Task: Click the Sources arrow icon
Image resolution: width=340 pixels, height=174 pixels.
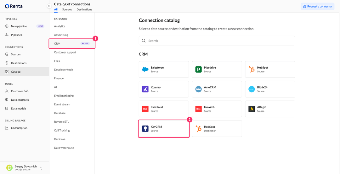Action: 7,54
